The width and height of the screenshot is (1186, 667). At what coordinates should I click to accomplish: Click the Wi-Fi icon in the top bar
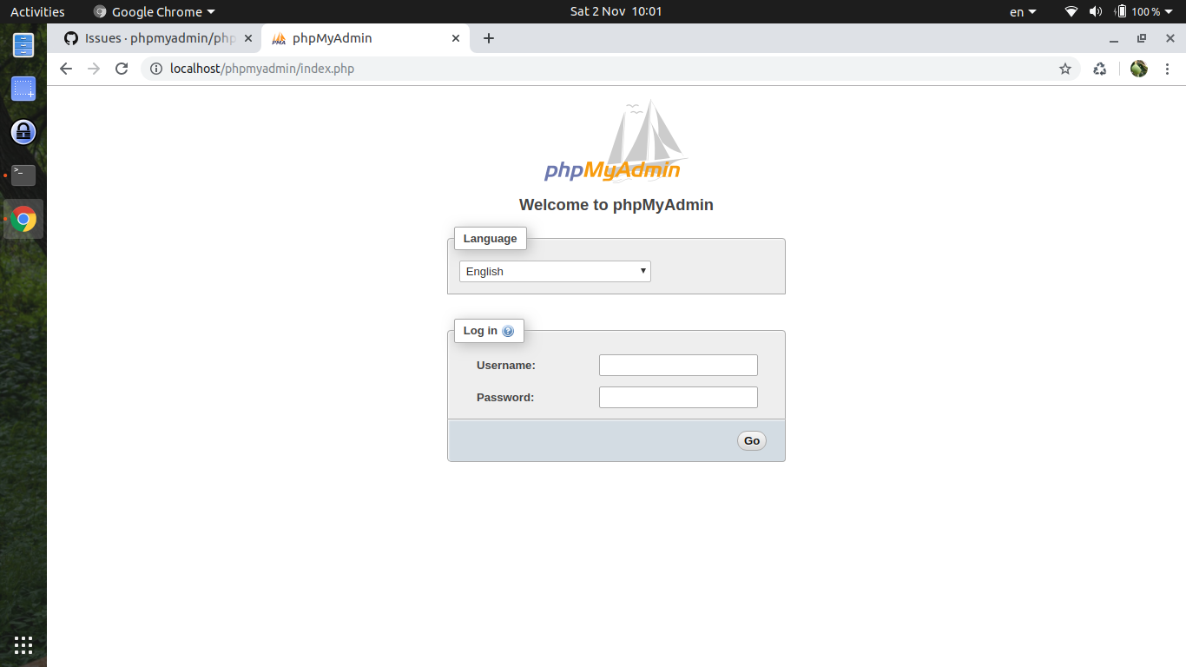pyautogui.click(x=1070, y=11)
